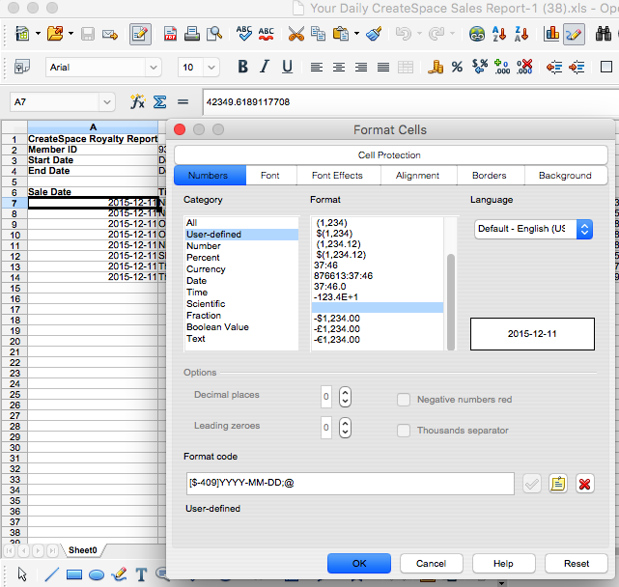Enable the Negative numbers red checkbox
The image size is (619, 587).
tap(405, 400)
